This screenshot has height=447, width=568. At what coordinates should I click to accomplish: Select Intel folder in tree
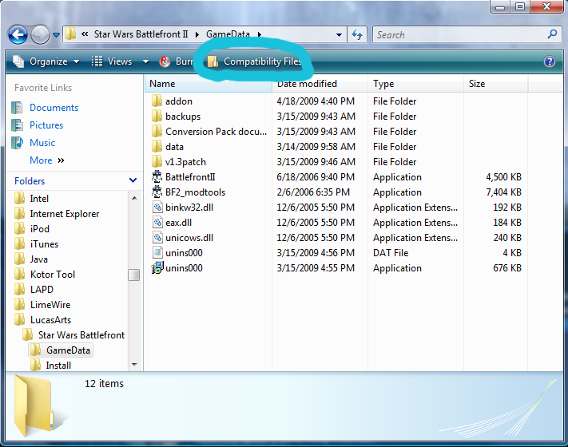point(39,198)
